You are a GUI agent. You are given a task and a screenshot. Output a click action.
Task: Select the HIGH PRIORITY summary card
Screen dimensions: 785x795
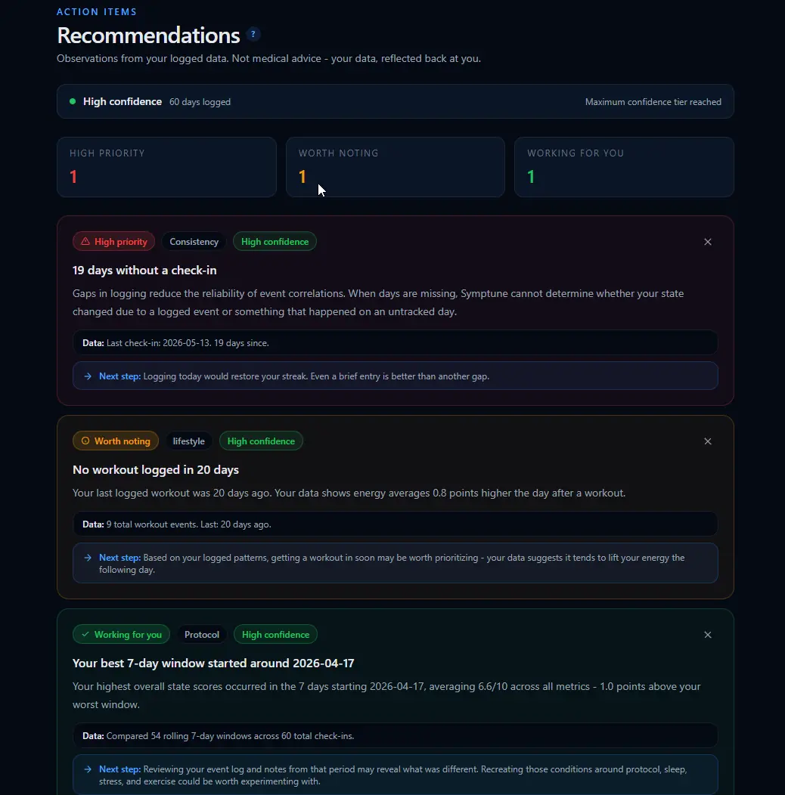point(166,167)
